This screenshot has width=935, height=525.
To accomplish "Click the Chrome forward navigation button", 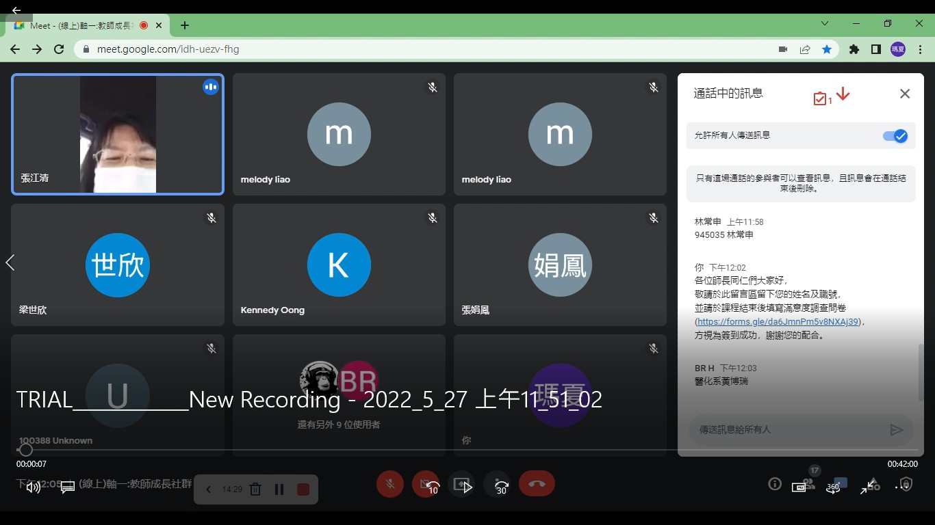I will point(37,49).
